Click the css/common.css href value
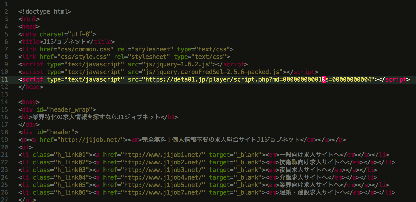The width and height of the screenshot is (416, 202). coord(85,49)
